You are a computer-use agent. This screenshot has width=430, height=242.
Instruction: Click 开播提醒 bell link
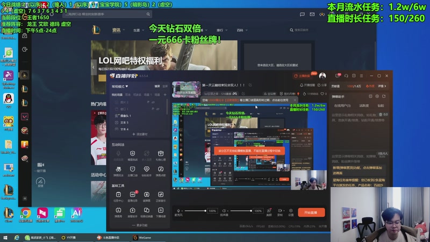(307, 85)
